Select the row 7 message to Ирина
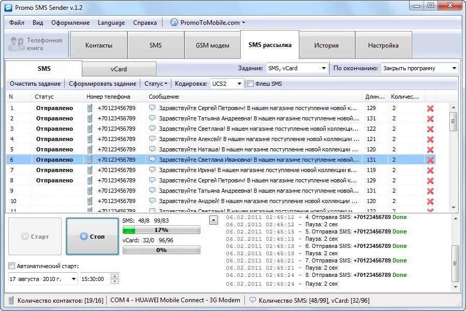Image resolution: width=466 pixels, height=311 pixels. [x=257, y=170]
